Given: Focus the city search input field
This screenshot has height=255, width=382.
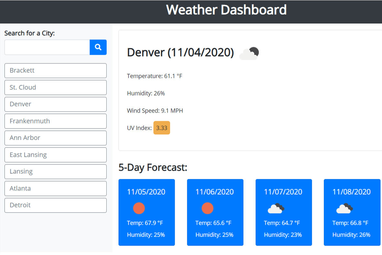Looking at the screenshot, I should point(47,47).
